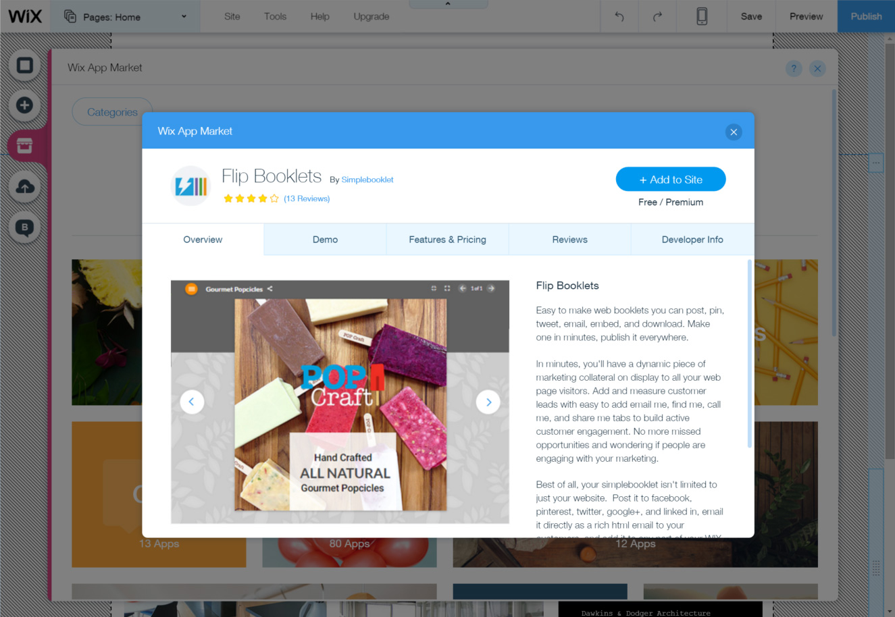Open the Add elements sidebar tool
This screenshot has height=617, width=895.
(25, 105)
